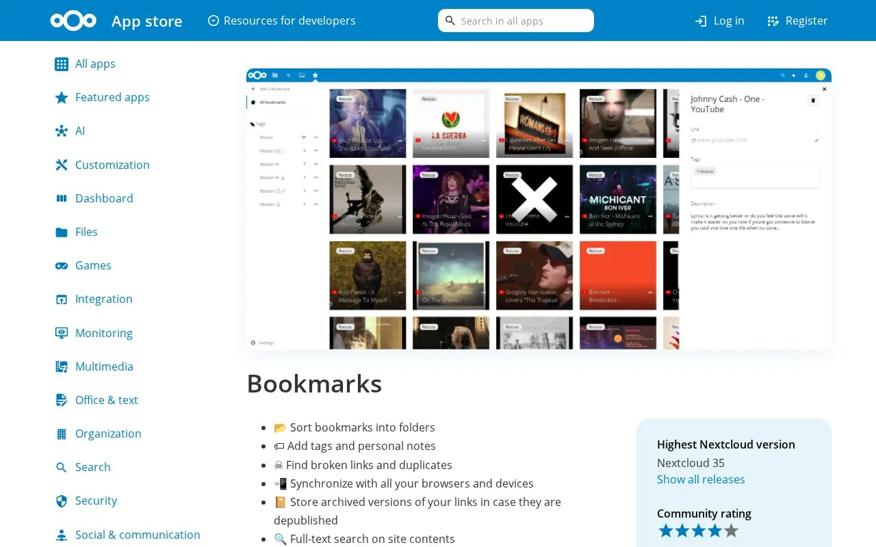Click the 'Nextcloud 35' version text
The image size is (876, 547).
pyautogui.click(x=691, y=463)
